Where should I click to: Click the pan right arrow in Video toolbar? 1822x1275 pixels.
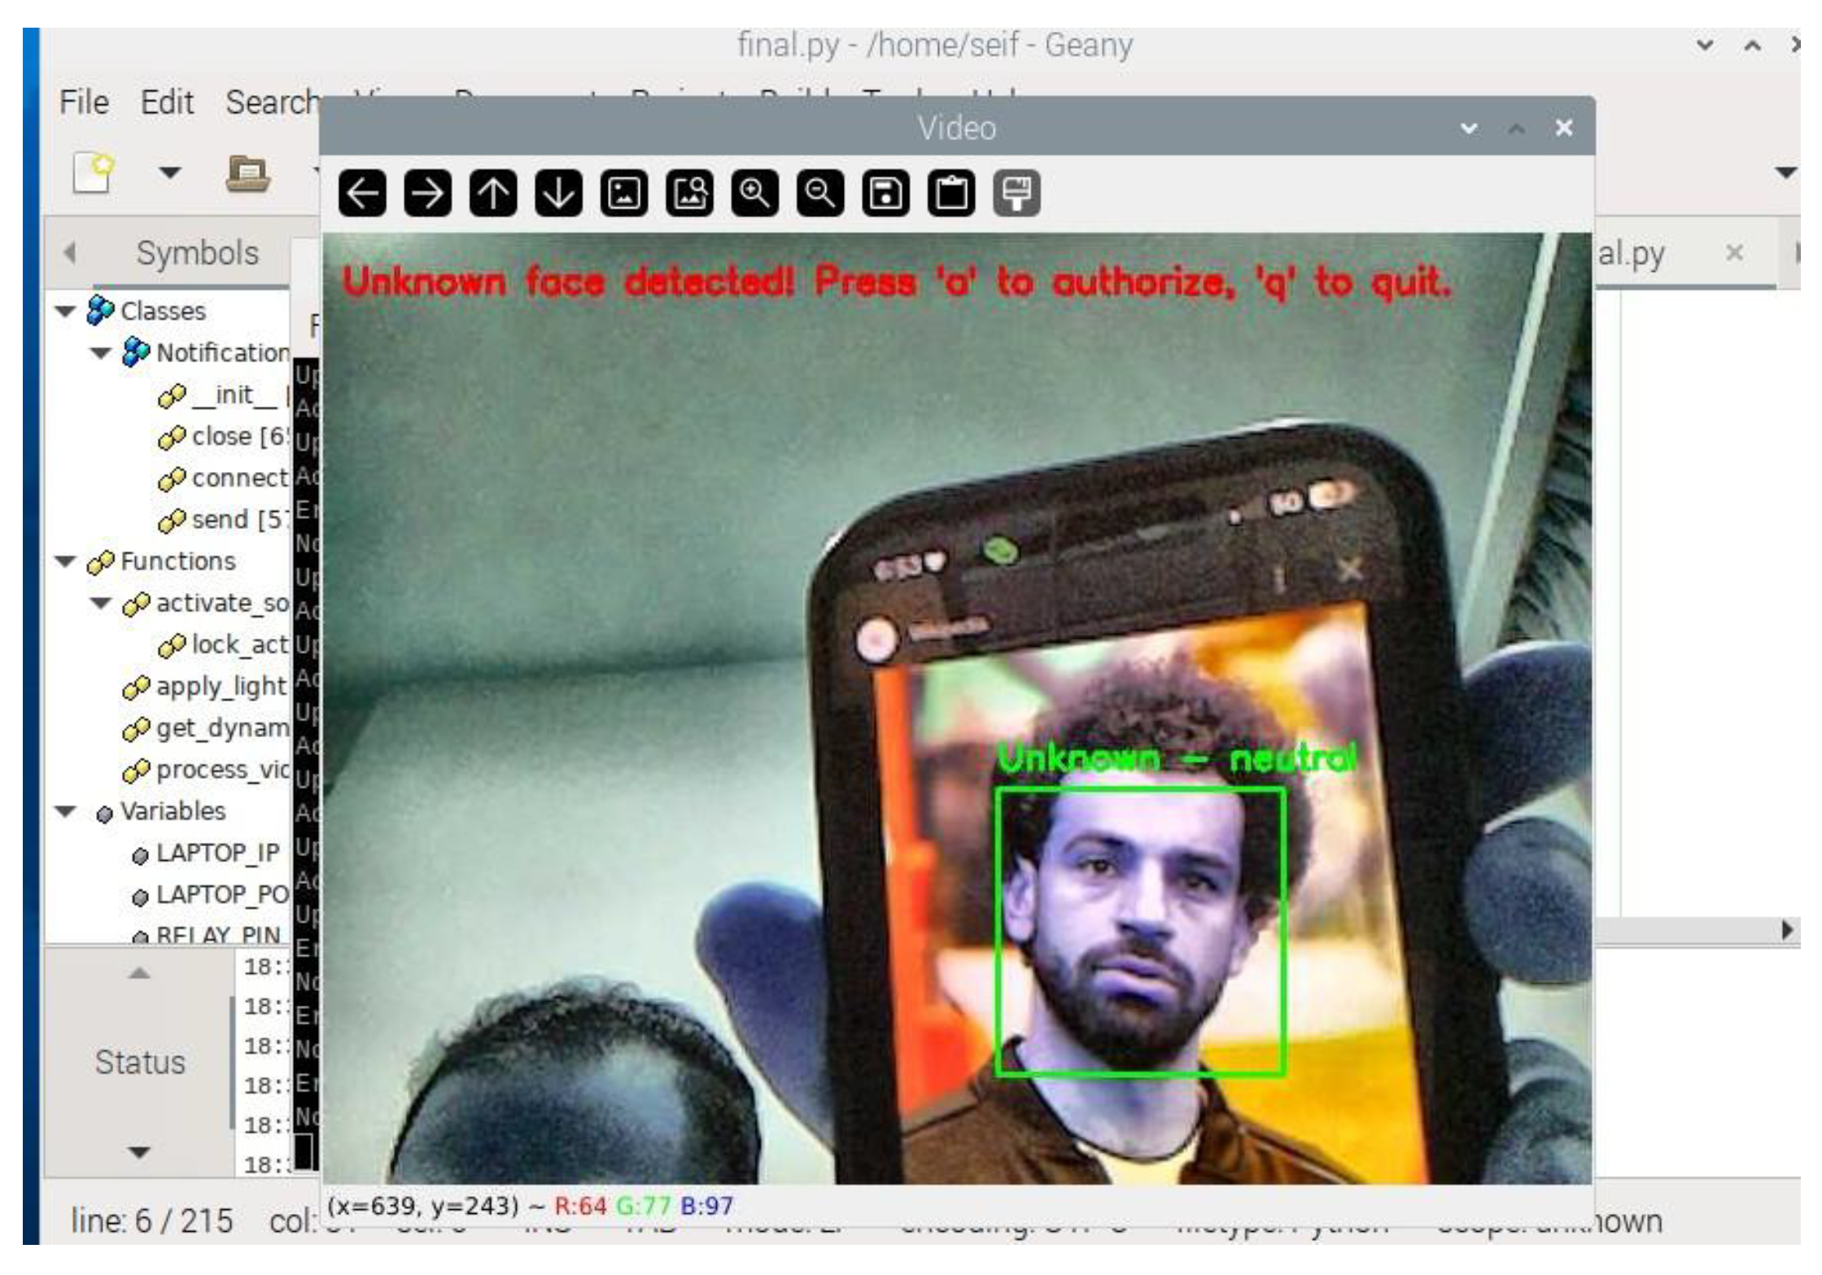427,194
